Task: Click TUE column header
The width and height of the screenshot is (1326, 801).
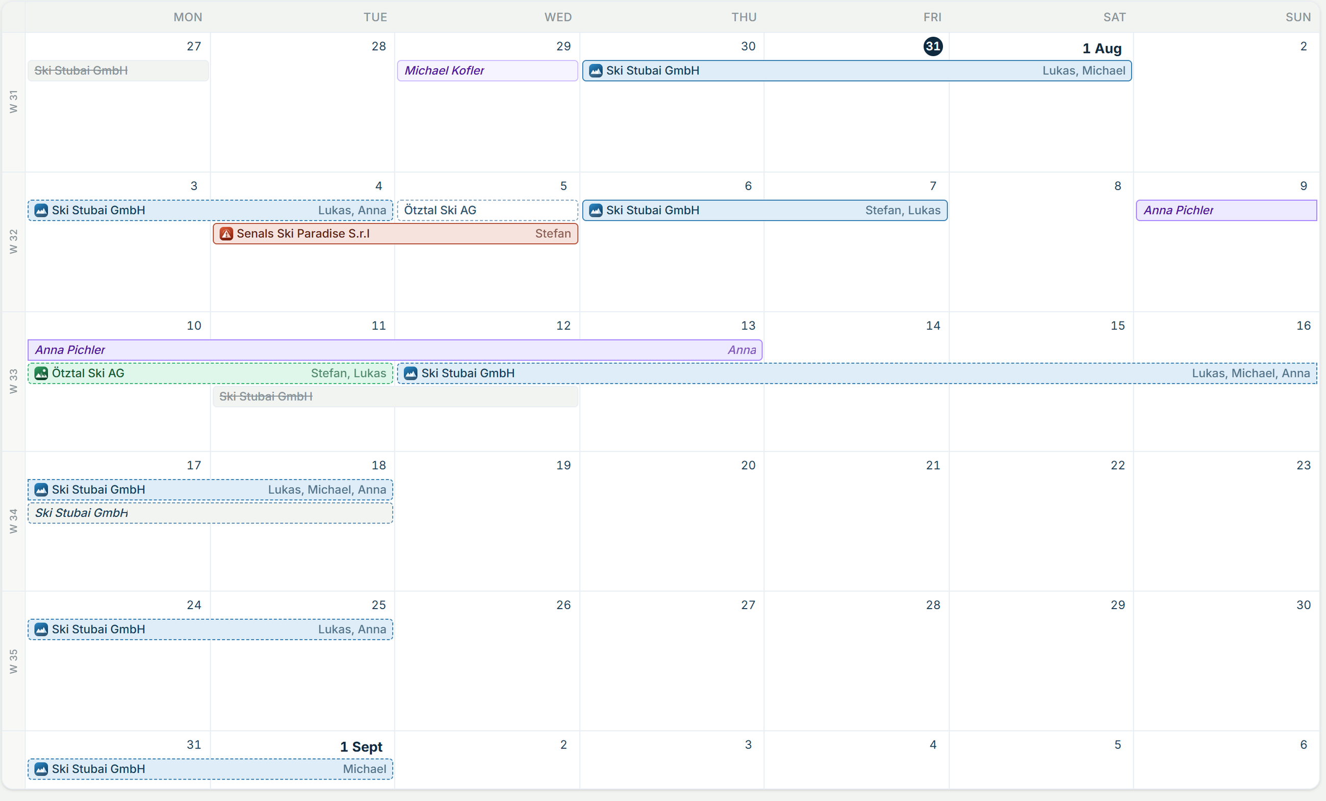Action: coord(375,17)
